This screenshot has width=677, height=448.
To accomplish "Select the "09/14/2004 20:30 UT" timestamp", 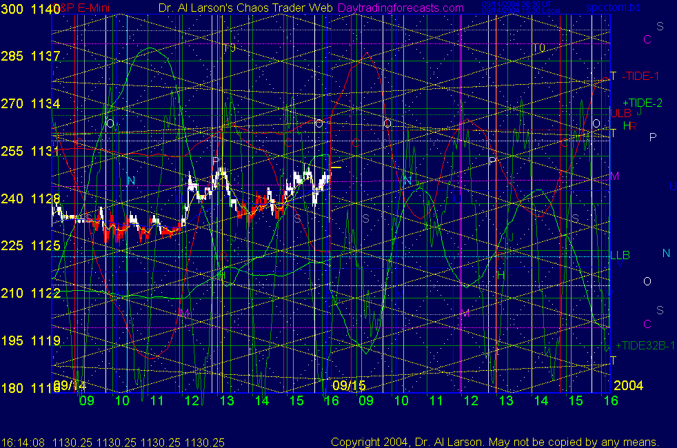I will (516, 4).
